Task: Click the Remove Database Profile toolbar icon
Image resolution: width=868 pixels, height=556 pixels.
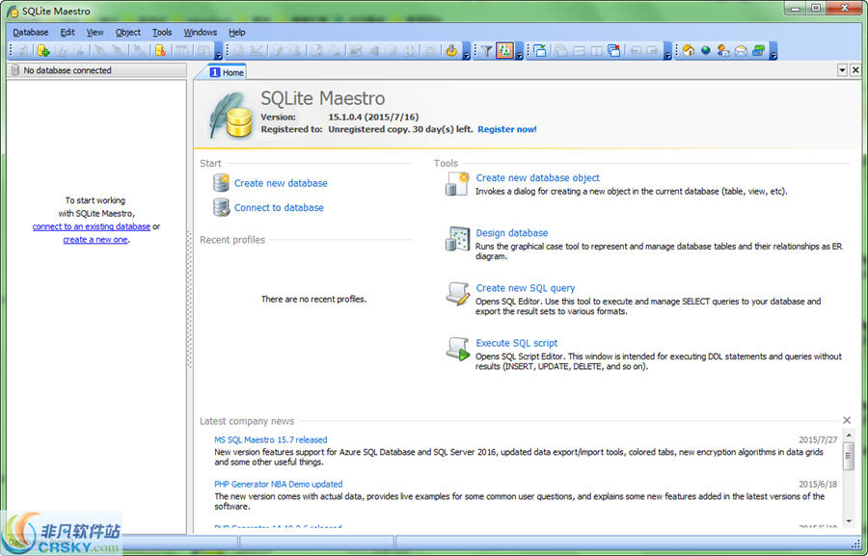Action: 160,51
